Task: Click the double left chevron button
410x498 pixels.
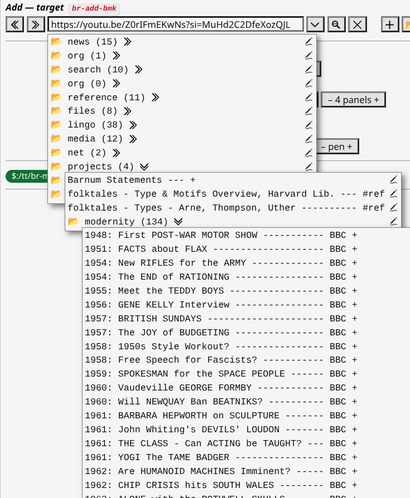Action: click(15, 25)
